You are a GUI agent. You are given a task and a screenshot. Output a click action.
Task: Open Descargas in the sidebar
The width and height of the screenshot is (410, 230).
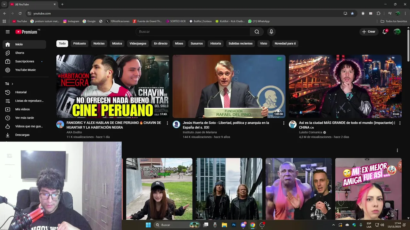(x=24, y=135)
